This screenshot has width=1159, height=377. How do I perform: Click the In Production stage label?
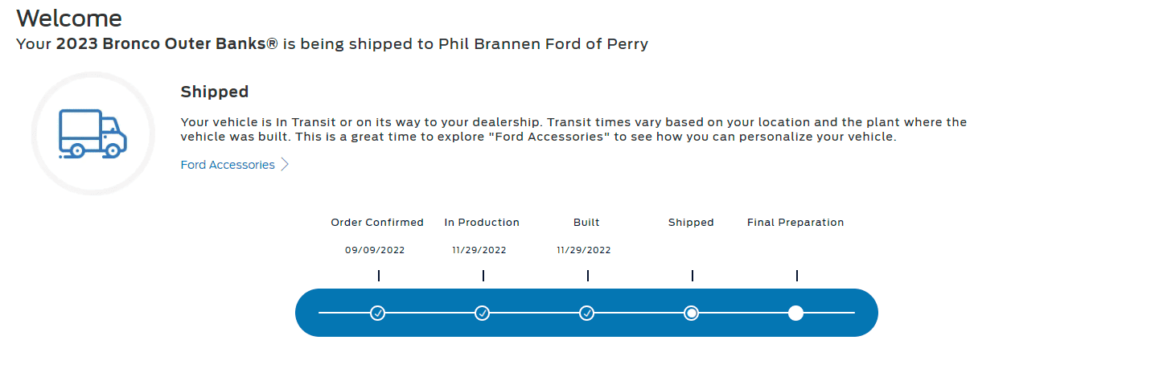click(x=482, y=223)
